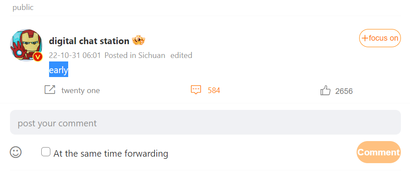Click the 'public' visibility label
The image size is (410, 177).
click(x=23, y=7)
